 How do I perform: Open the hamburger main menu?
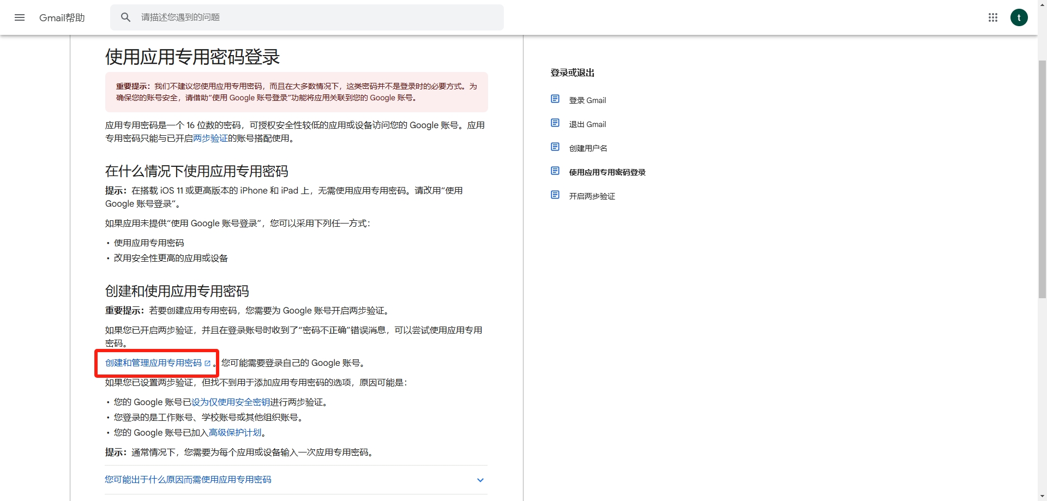coord(20,17)
